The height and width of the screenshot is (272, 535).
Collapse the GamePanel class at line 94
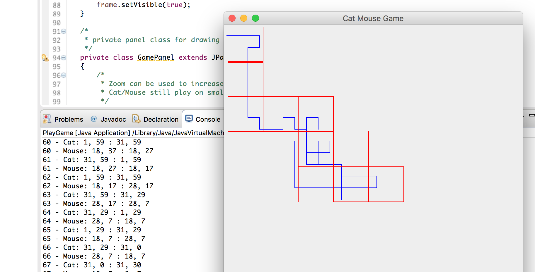(64, 58)
